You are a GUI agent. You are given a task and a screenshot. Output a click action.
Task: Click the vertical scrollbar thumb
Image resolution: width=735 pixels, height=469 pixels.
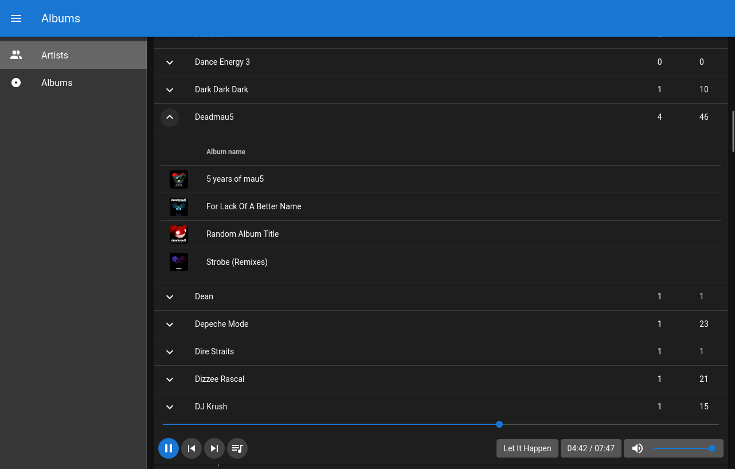pos(733,131)
